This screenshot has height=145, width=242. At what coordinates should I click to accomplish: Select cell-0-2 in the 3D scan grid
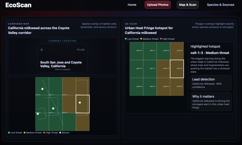[163, 87]
